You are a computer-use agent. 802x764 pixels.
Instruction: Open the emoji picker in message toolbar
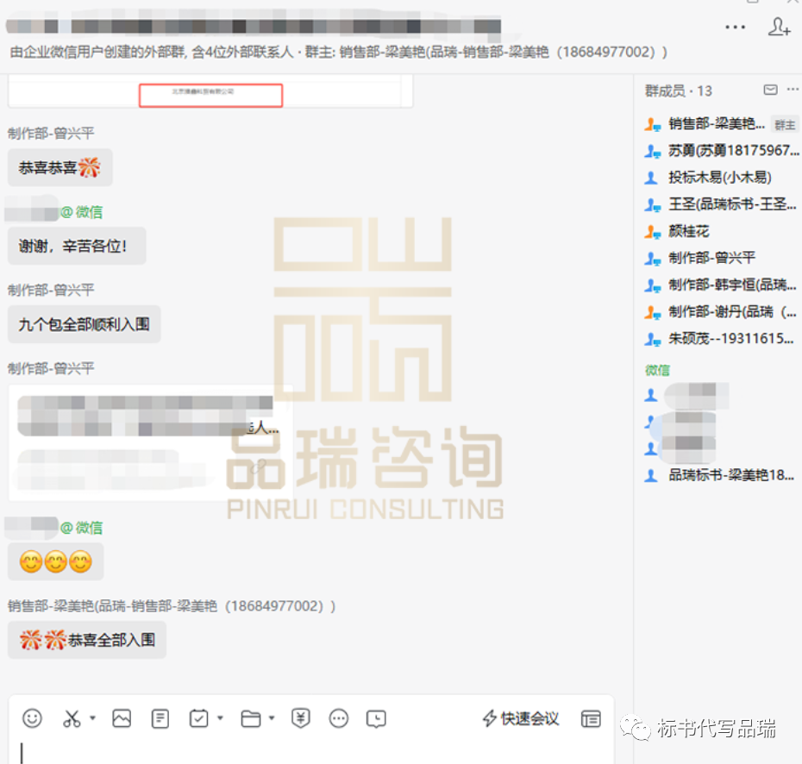(32, 717)
